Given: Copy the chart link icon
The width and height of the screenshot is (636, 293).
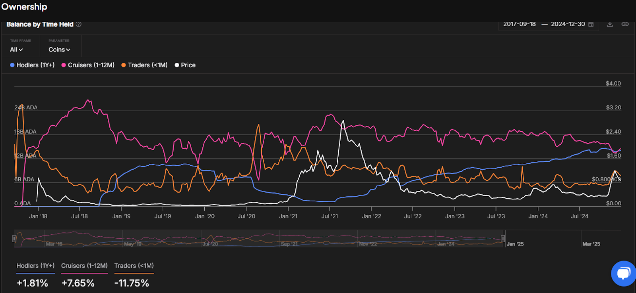Looking at the screenshot, I should click(x=625, y=24).
